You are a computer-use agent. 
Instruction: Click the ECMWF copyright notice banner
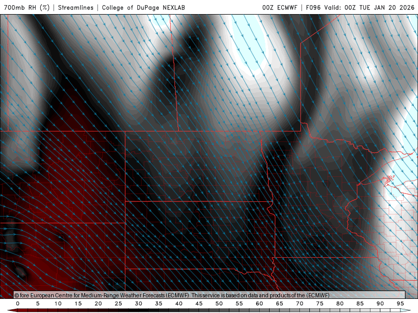pos(210,295)
